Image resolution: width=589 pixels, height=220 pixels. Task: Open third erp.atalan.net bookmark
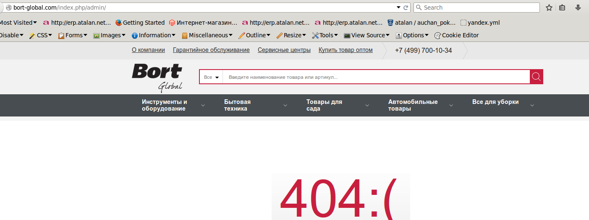tap(349, 23)
